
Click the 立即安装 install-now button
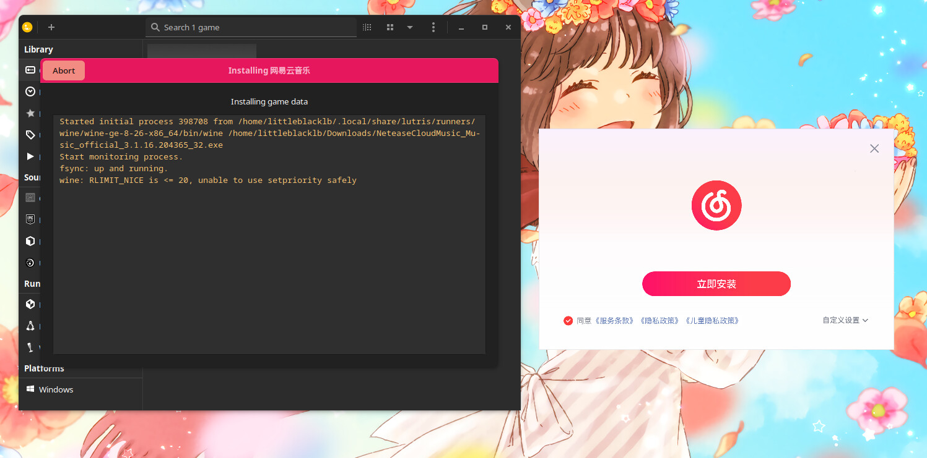(716, 284)
